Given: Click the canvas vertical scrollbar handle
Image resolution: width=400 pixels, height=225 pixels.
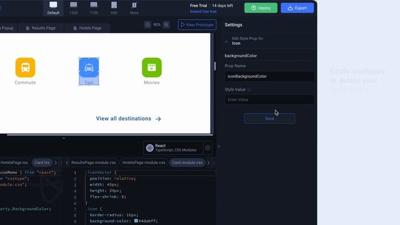Looking at the screenshot, I should (x=215, y=66).
